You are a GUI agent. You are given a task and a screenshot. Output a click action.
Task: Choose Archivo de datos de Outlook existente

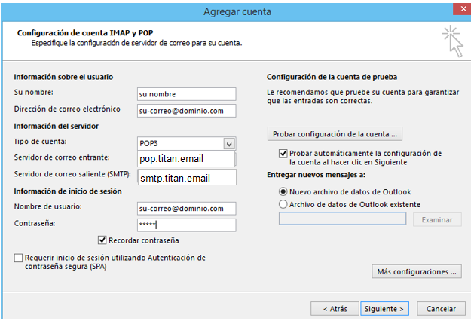tap(283, 204)
